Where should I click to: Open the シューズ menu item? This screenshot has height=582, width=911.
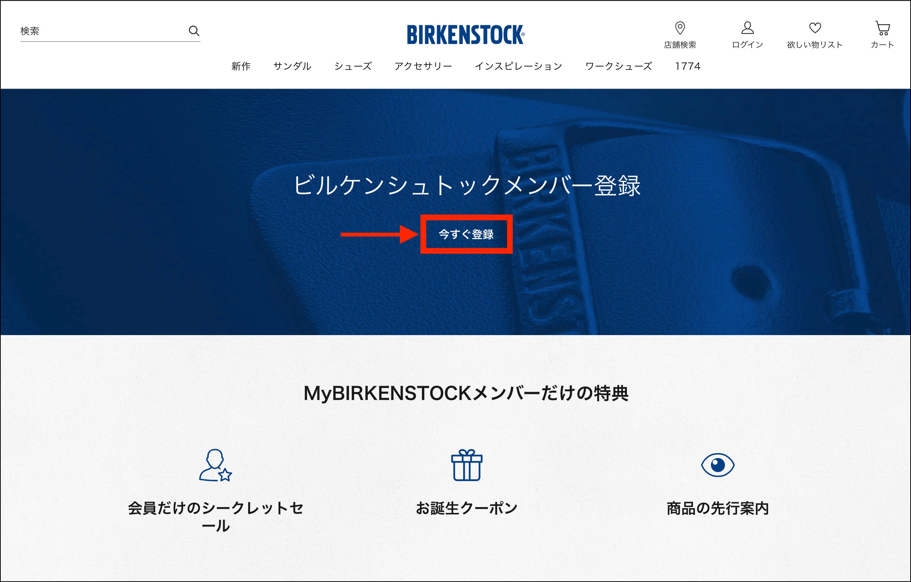(353, 66)
